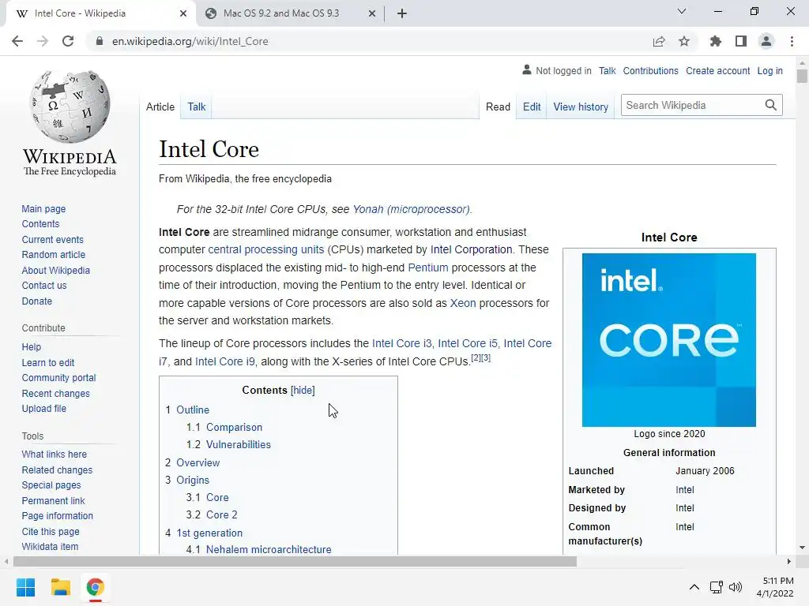Toggle the browser side panel icon

(741, 41)
